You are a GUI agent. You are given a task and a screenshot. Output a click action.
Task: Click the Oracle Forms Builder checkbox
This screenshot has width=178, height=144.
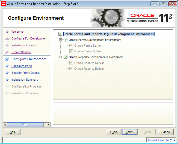(71, 51)
